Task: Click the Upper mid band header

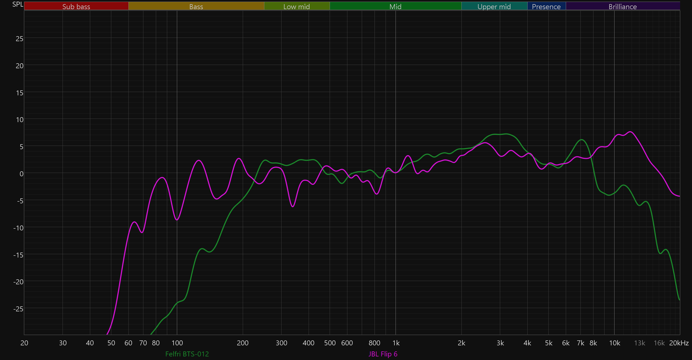Action: click(494, 6)
